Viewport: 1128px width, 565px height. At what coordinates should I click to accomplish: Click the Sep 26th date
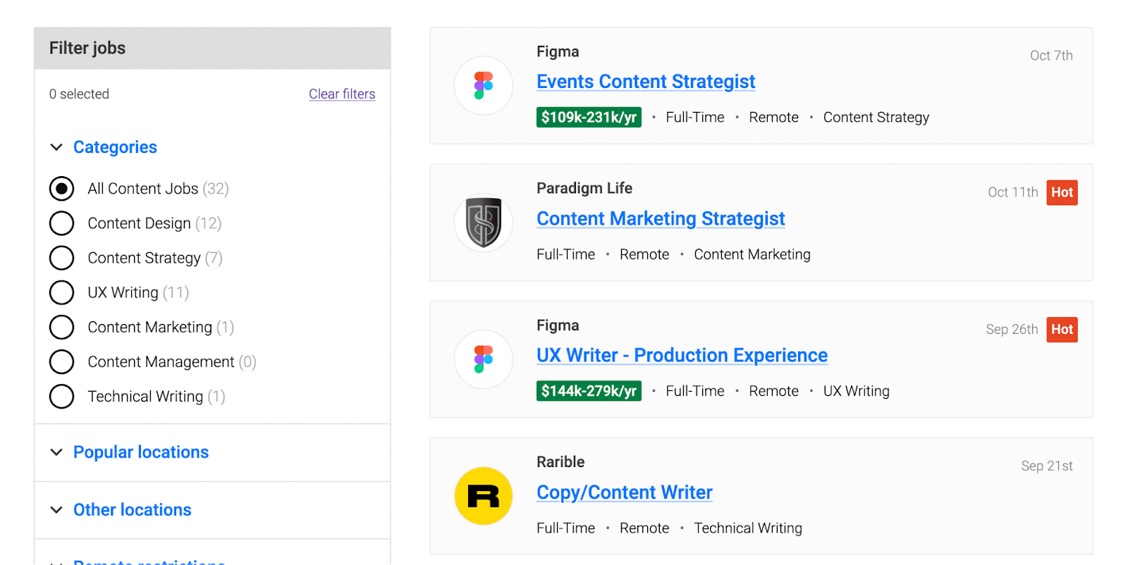(x=1012, y=329)
